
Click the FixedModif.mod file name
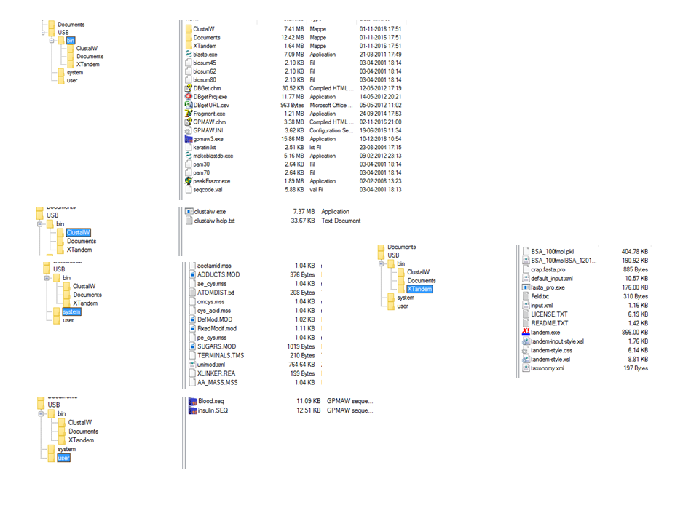217,328
